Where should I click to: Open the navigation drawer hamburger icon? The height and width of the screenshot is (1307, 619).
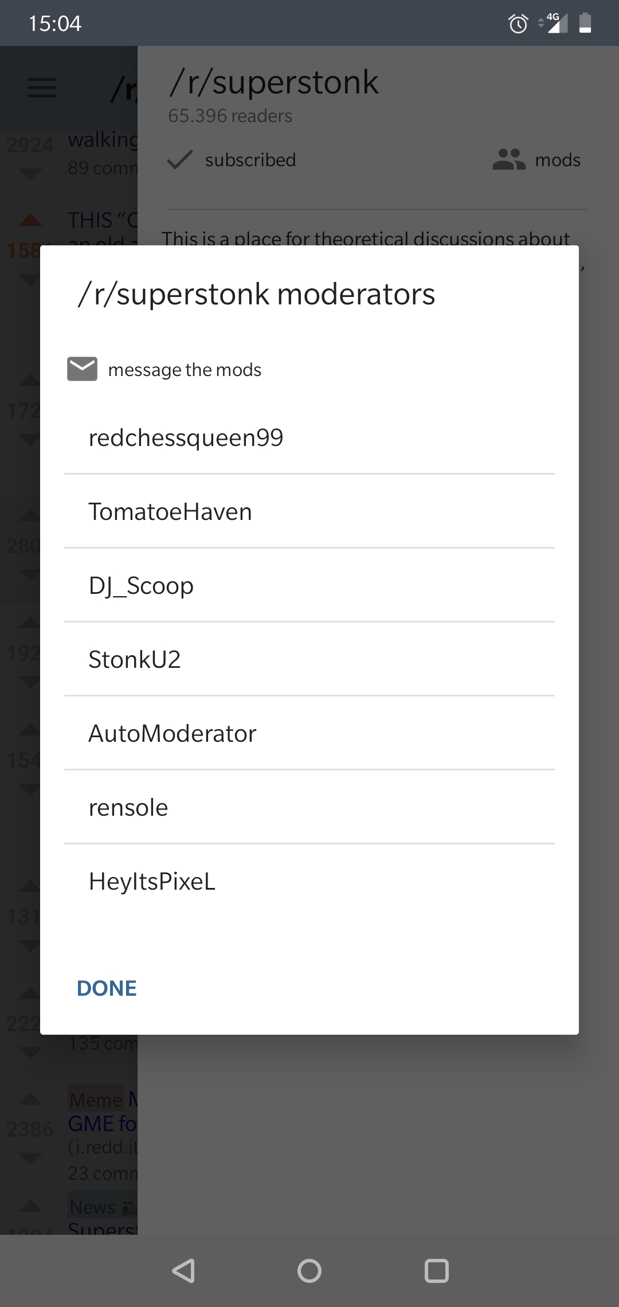click(x=41, y=88)
